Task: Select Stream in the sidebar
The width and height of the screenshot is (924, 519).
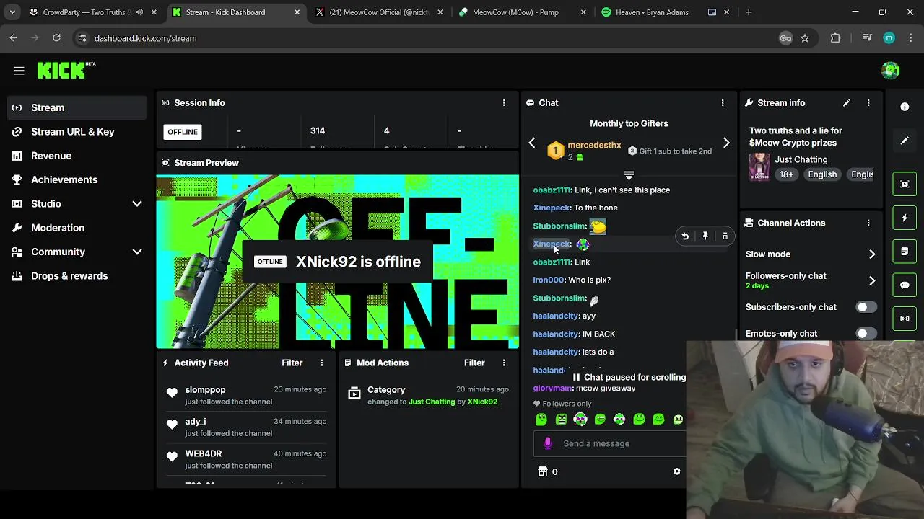Action: coord(78,107)
